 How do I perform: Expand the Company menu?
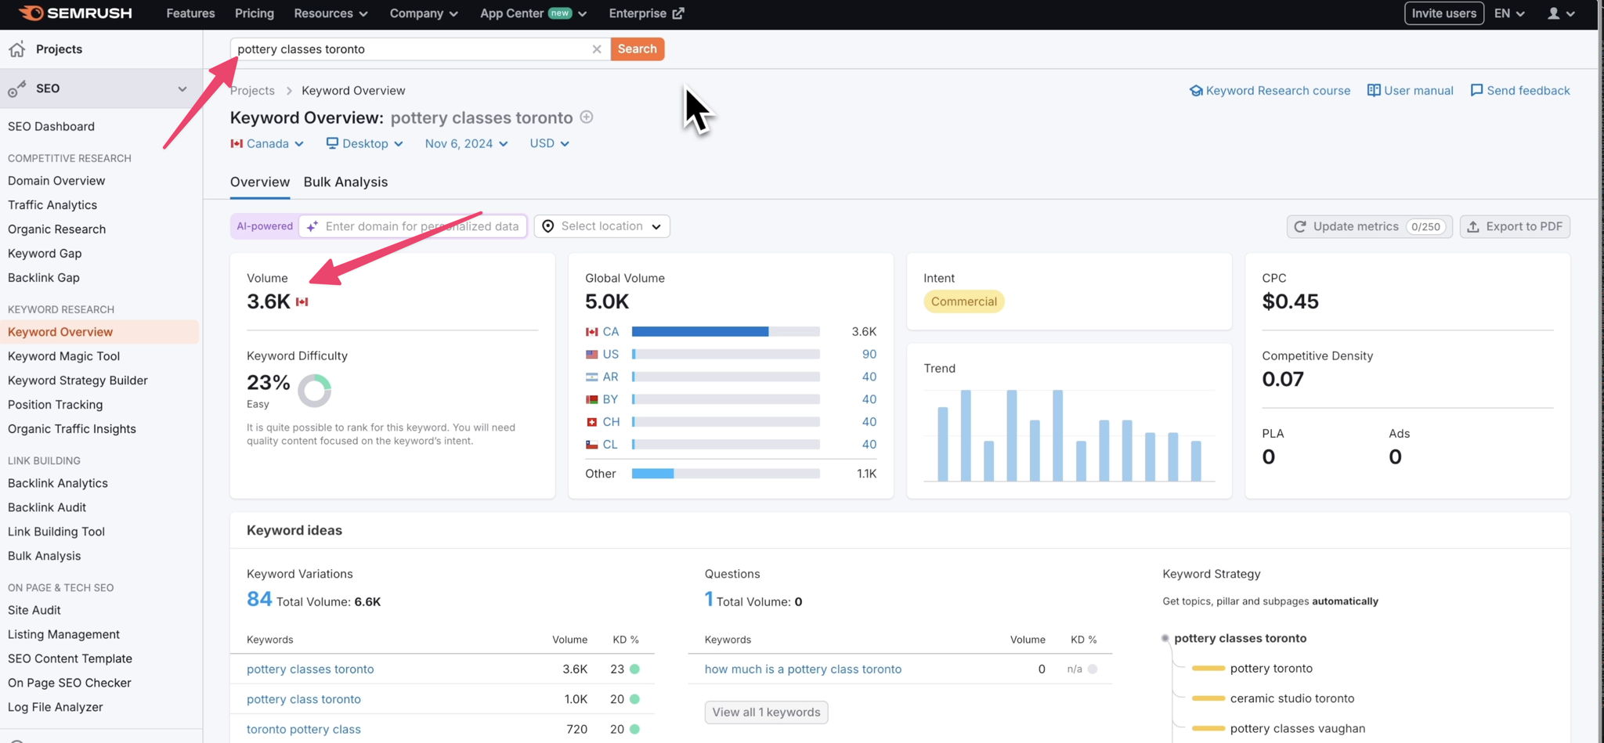point(424,13)
